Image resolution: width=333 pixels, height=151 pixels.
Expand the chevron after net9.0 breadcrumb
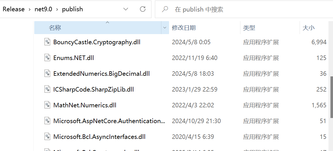click(x=57, y=9)
